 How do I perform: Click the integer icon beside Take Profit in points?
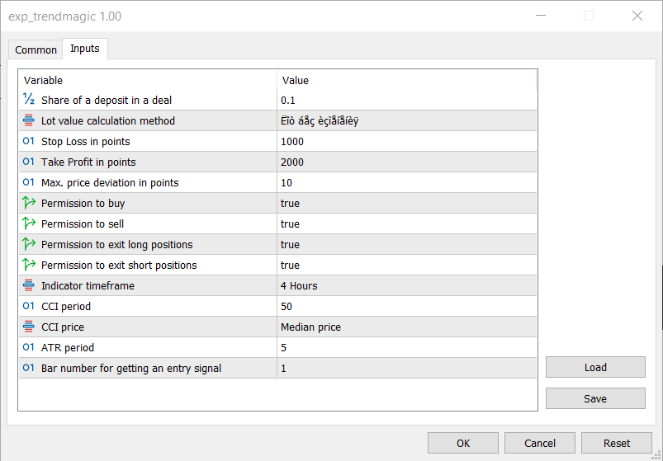click(x=29, y=162)
